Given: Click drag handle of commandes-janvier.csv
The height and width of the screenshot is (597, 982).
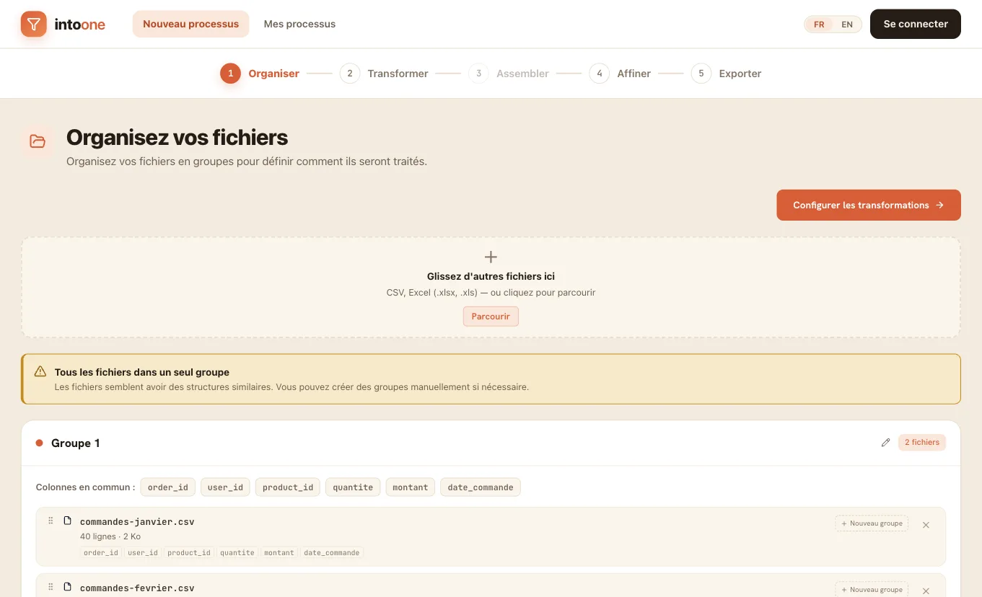Looking at the screenshot, I should tap(51, 521).
